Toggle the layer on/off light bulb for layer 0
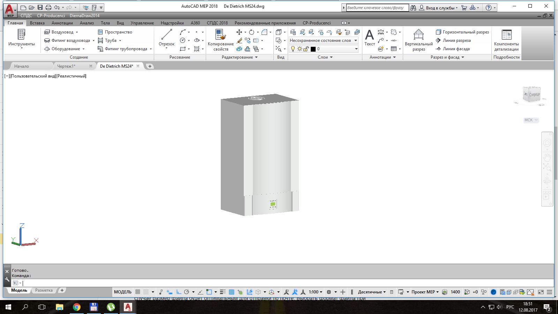 293,49
